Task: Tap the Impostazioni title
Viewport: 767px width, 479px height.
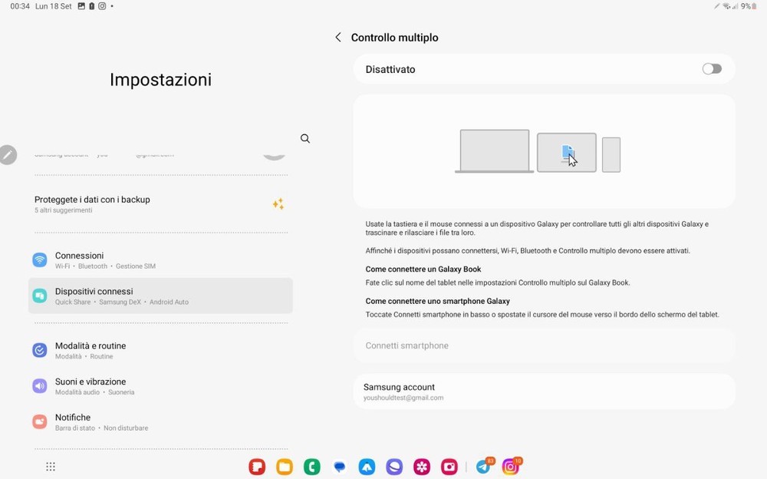Action: 160,79
